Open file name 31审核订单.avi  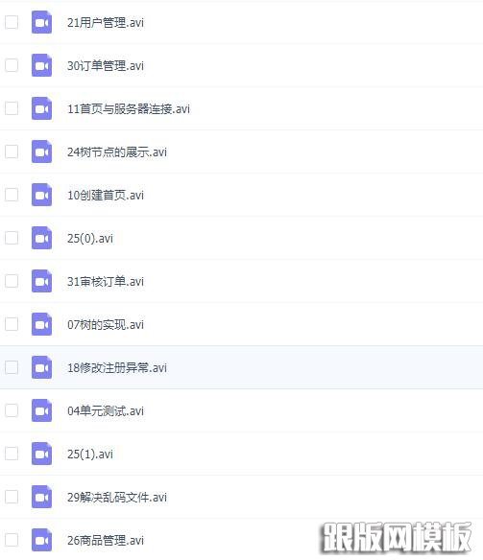[x=106, y=281]
